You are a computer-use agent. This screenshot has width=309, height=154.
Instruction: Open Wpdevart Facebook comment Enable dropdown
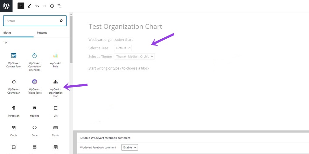click(130, 148)
